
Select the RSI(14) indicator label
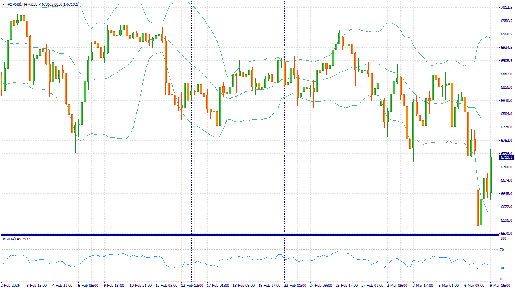coord(16,239)
